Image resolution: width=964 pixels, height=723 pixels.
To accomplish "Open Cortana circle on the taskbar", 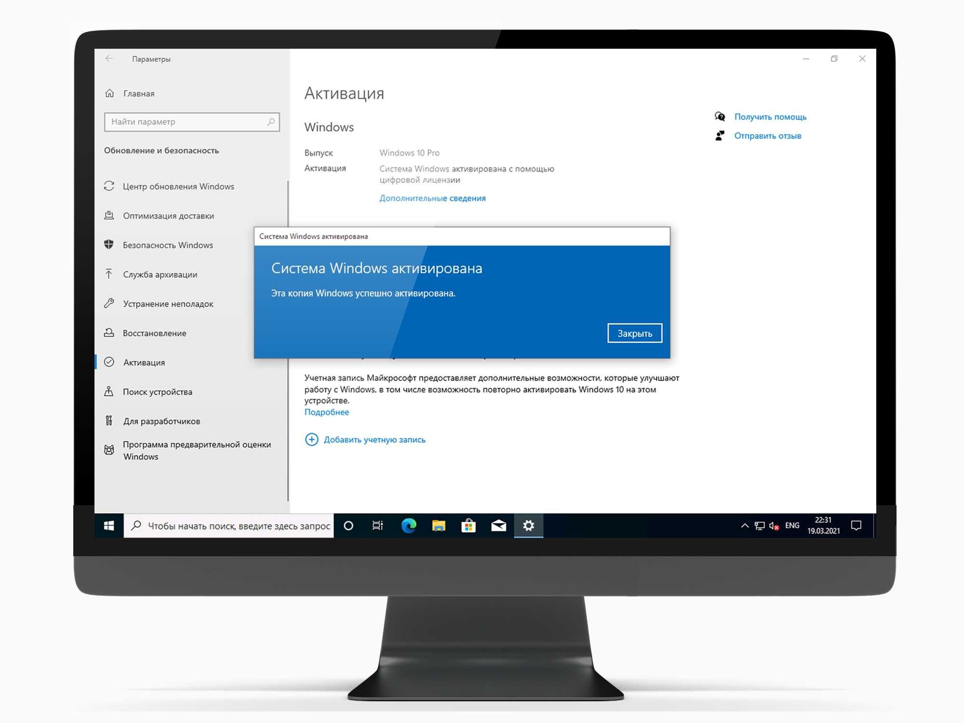I will click(348, 525).
